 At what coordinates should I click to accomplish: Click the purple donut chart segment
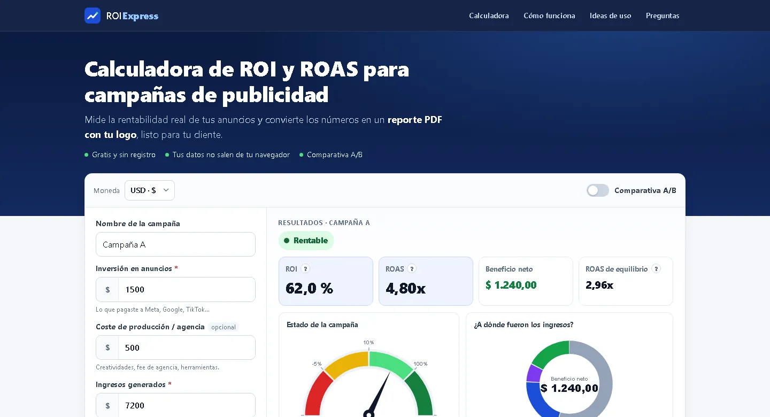(534, 373)
